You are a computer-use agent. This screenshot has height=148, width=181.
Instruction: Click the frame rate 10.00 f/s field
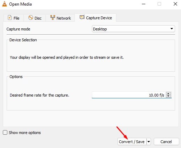pos(129,95)
